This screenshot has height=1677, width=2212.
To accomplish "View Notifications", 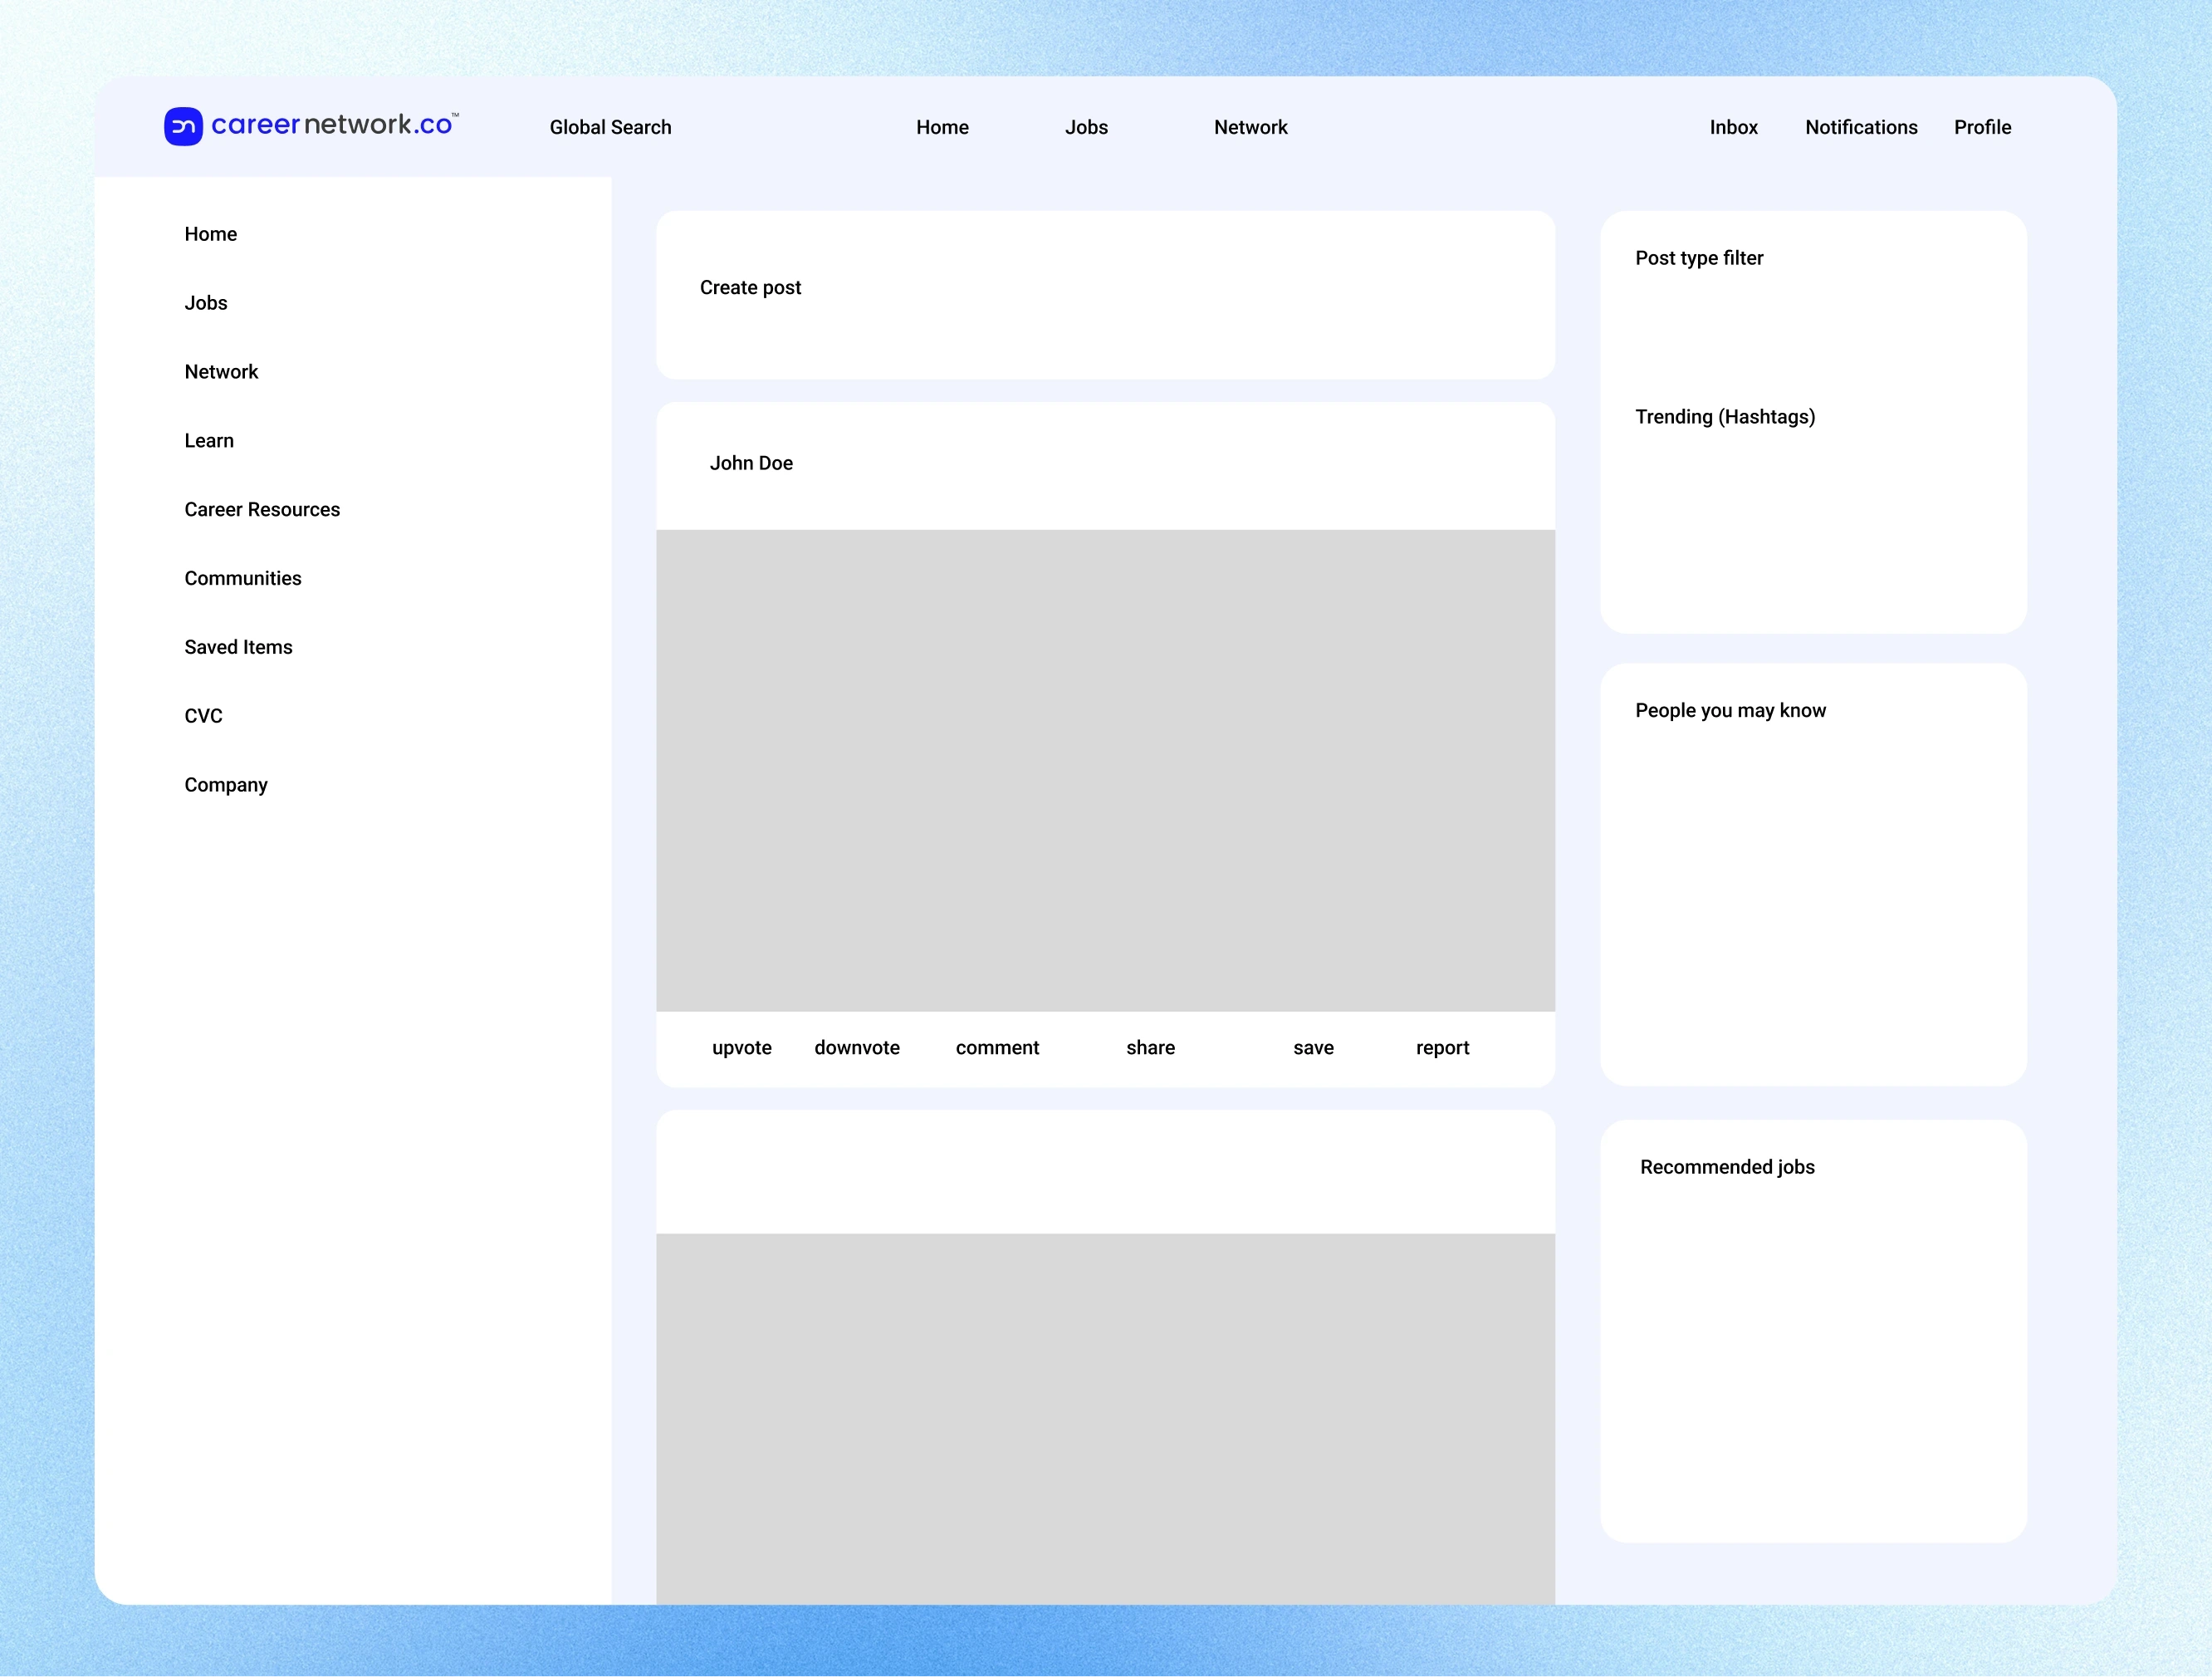I will (x=1861, y=127).
